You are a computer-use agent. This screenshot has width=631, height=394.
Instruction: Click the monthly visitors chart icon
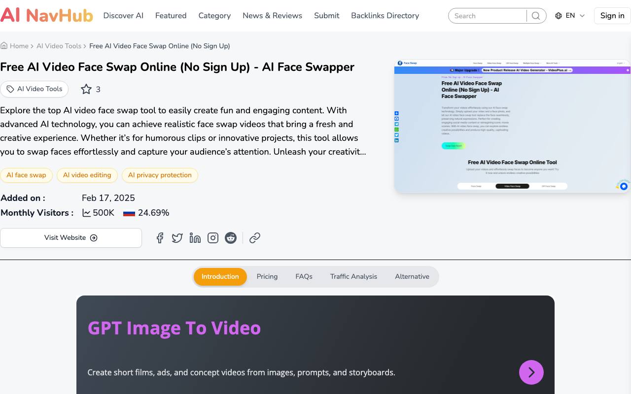[x=86, y=213]
